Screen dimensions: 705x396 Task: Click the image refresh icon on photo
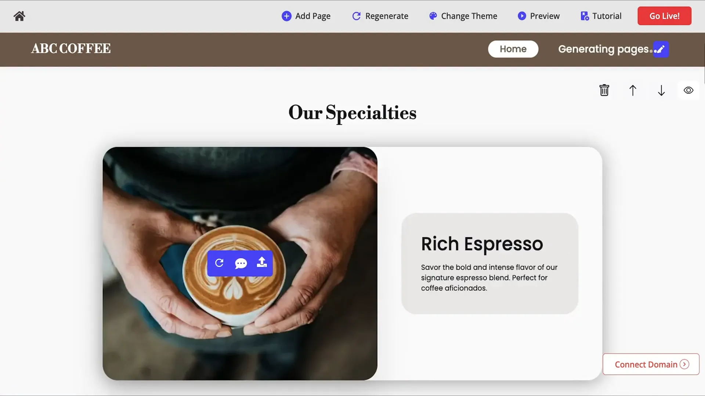[x=219, y=263]
